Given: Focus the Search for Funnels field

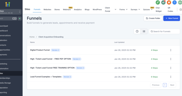Looking at the screenshot, I should click(x=164, y=31).
